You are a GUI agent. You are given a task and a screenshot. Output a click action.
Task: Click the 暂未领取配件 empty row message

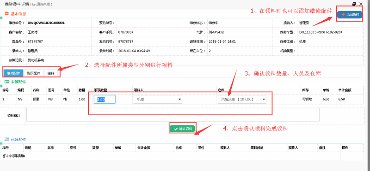pos(14,156)
